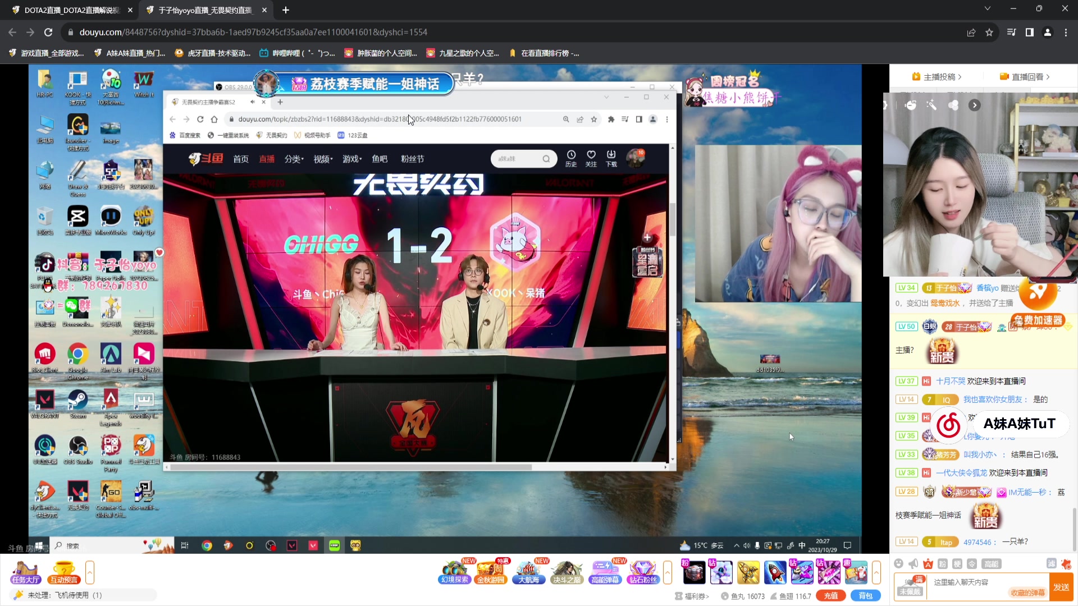Image resolution: width=1078 pixels, height=606 pixels.
Task: Click the three-bubbles icon above the webcam
Action: point(953,105)
